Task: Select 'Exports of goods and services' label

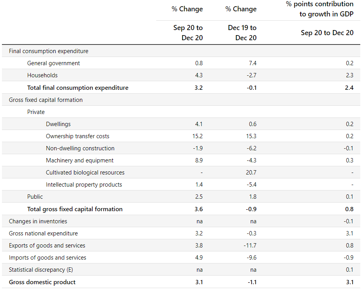Action: tap(47, 246)
